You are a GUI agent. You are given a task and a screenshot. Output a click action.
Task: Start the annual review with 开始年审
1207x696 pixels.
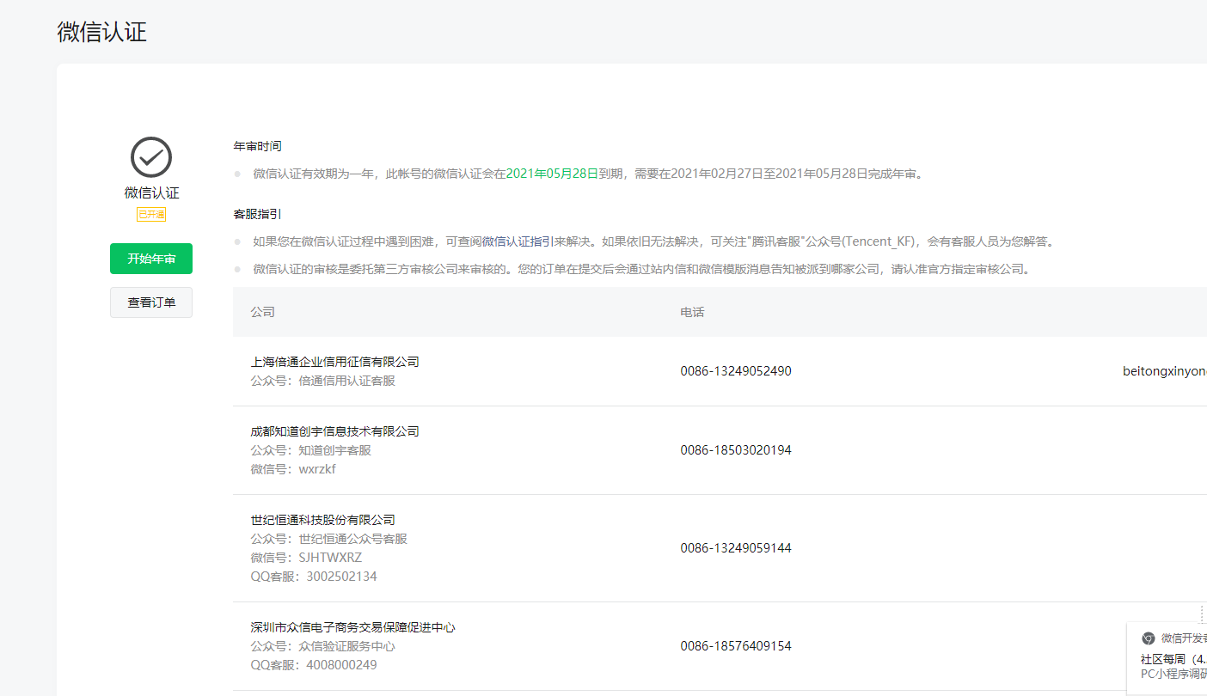coord(151,259)
